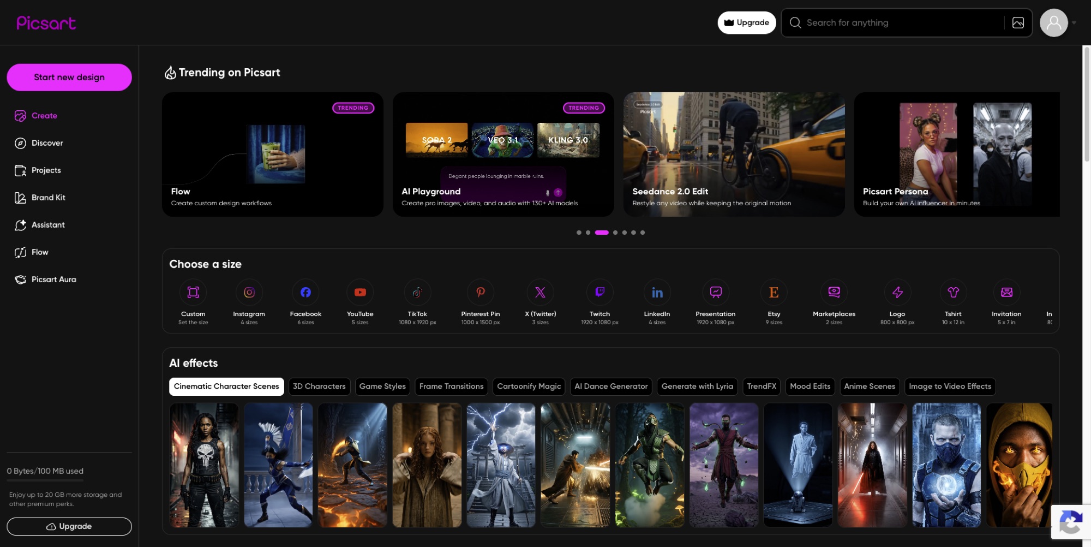Select the Cinematic Character Scenes tab
This screenshot has width=1091, height=547.
click(226, 387)
